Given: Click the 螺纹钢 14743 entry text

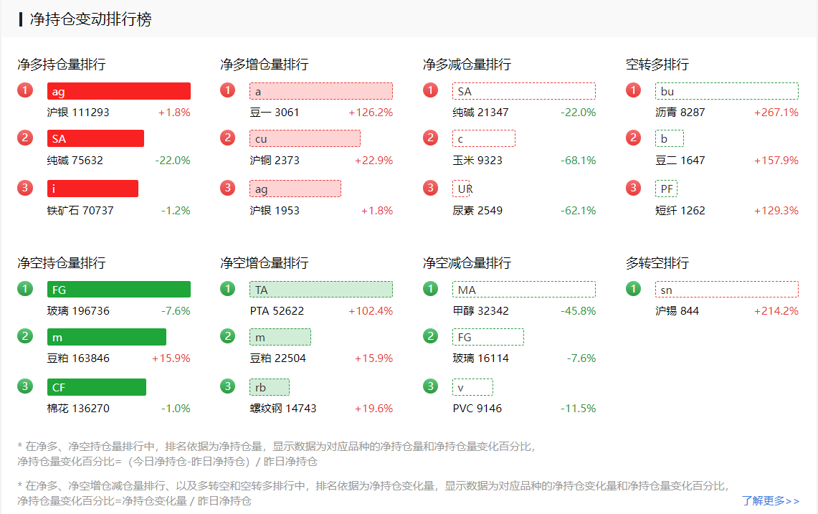Looking at the screenshot, I should [x=283, y=409].
